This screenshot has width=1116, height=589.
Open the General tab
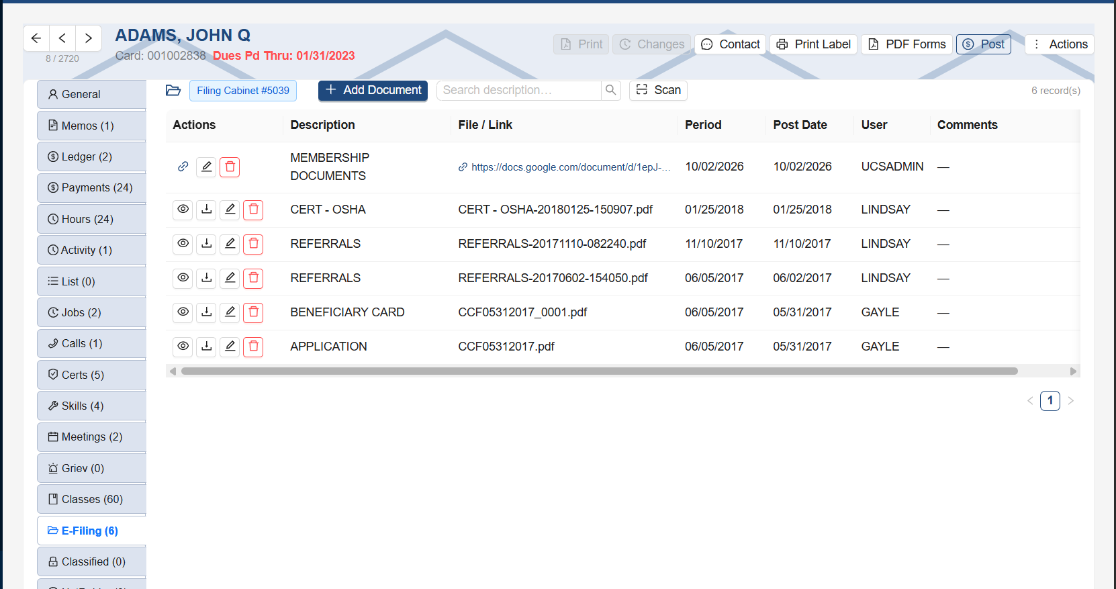[x=91, y=95]
